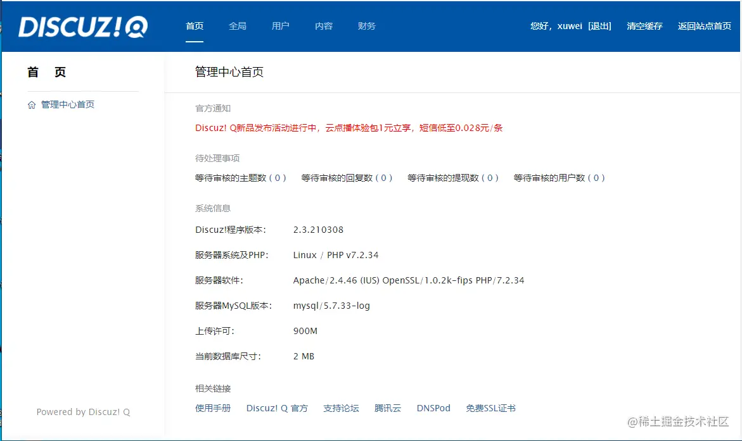Click the 官方通知 section label
The width and height of the screenshot is (742, 441).
click(x=213, y=109)
